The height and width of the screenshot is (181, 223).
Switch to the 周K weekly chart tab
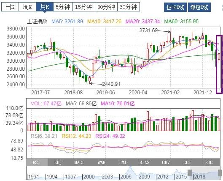tap(27, 7)
